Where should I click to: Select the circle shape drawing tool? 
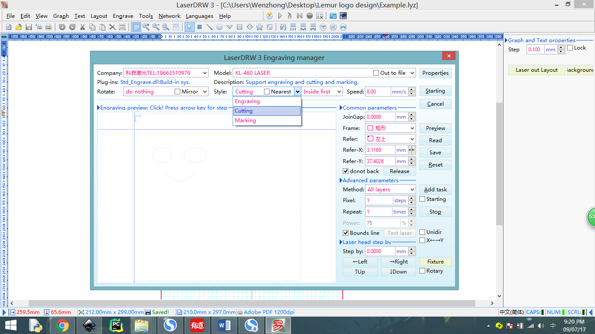220,27
